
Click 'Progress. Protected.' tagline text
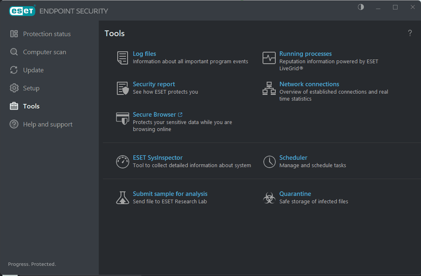[32, 264]
